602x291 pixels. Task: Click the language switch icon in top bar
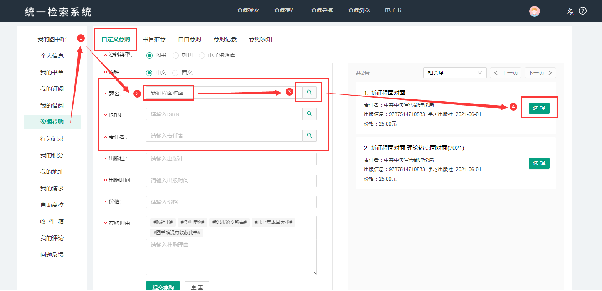coord(570,12)
